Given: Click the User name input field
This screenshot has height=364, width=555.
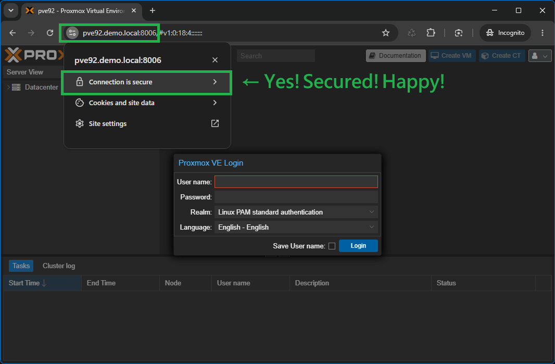Looking at the screenshot, I should pos(296,182).
